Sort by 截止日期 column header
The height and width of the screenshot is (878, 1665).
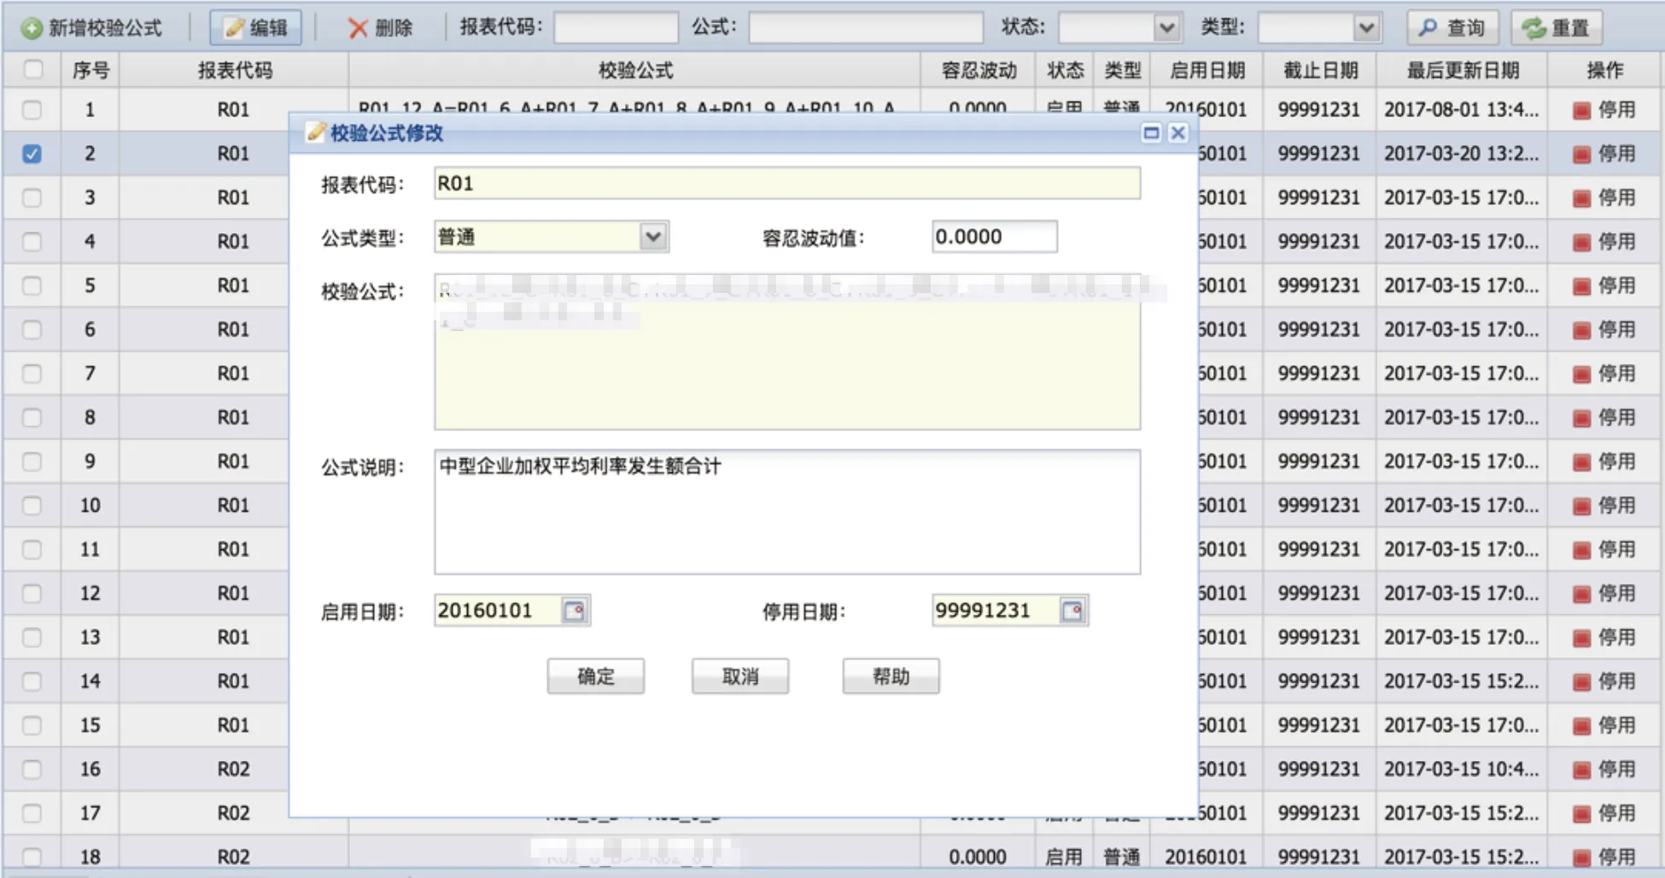coord(1319,70)
